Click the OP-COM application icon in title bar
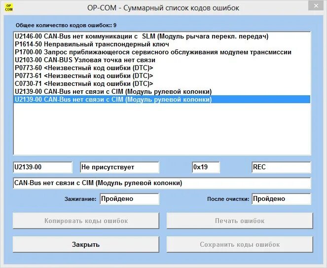327x268 pixels. (9, 8)
